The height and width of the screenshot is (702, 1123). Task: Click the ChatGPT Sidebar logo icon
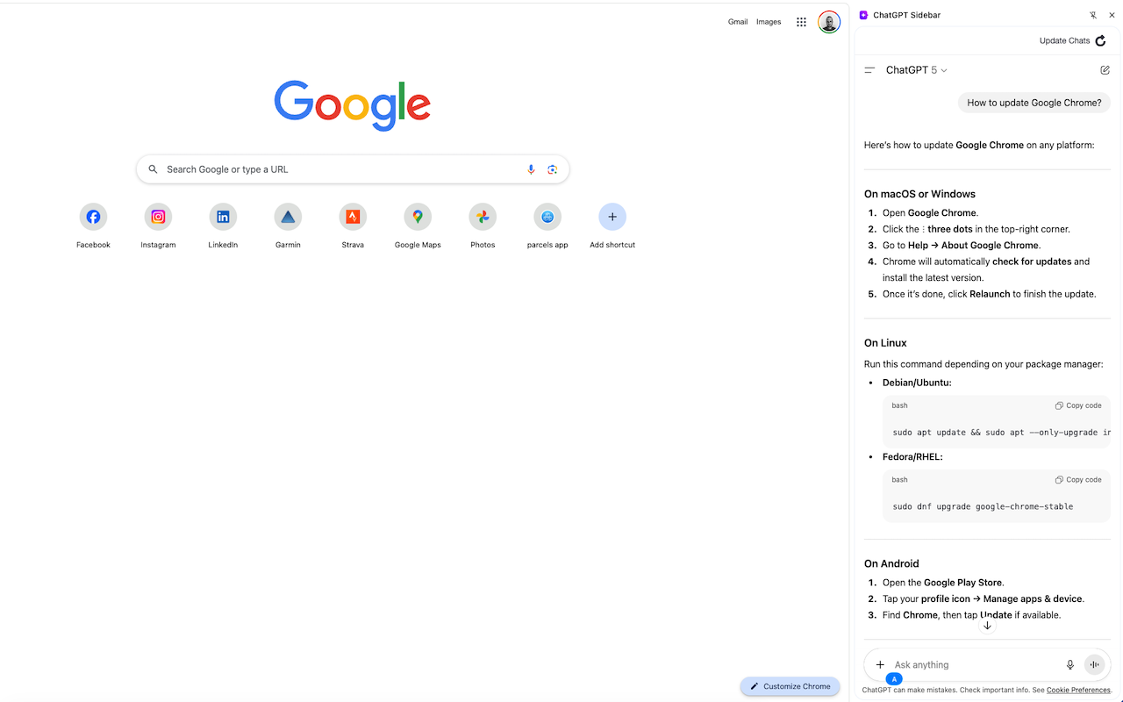[x=863, y=15]
